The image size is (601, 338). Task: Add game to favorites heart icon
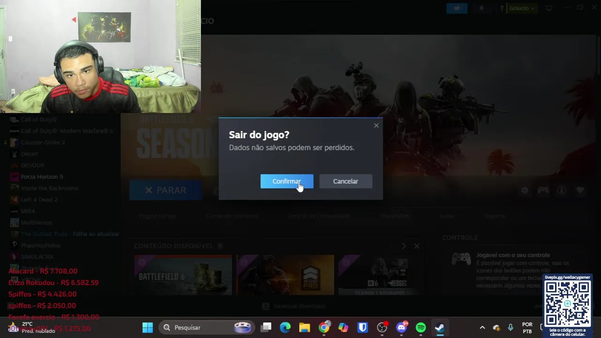pos(580,190)
